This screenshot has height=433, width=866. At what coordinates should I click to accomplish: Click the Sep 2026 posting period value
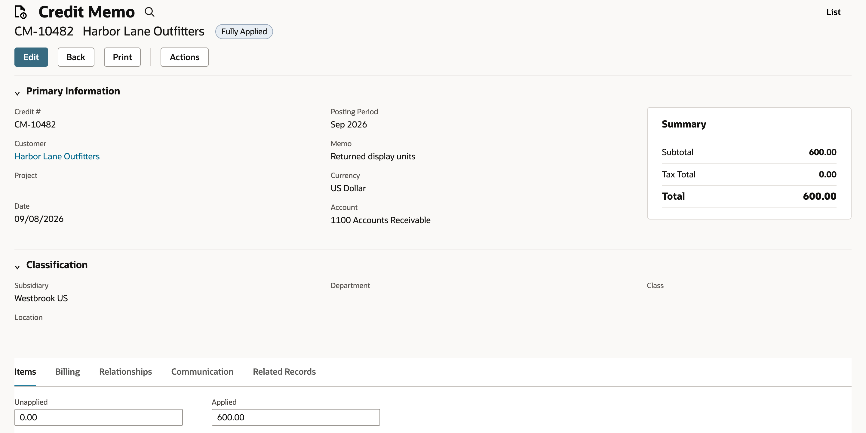click(x=349, y=124)
